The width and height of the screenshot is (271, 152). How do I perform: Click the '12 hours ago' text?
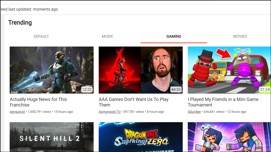tap(236, 112)
